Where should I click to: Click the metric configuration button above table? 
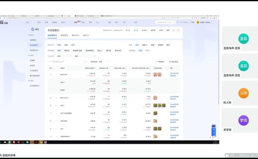coord(174,62)
